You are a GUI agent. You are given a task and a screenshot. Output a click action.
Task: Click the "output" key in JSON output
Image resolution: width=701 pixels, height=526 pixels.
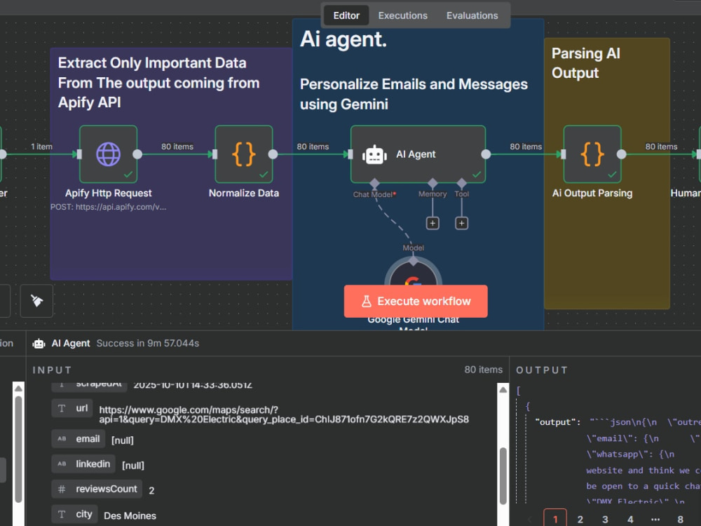click(x=557, y=422)
